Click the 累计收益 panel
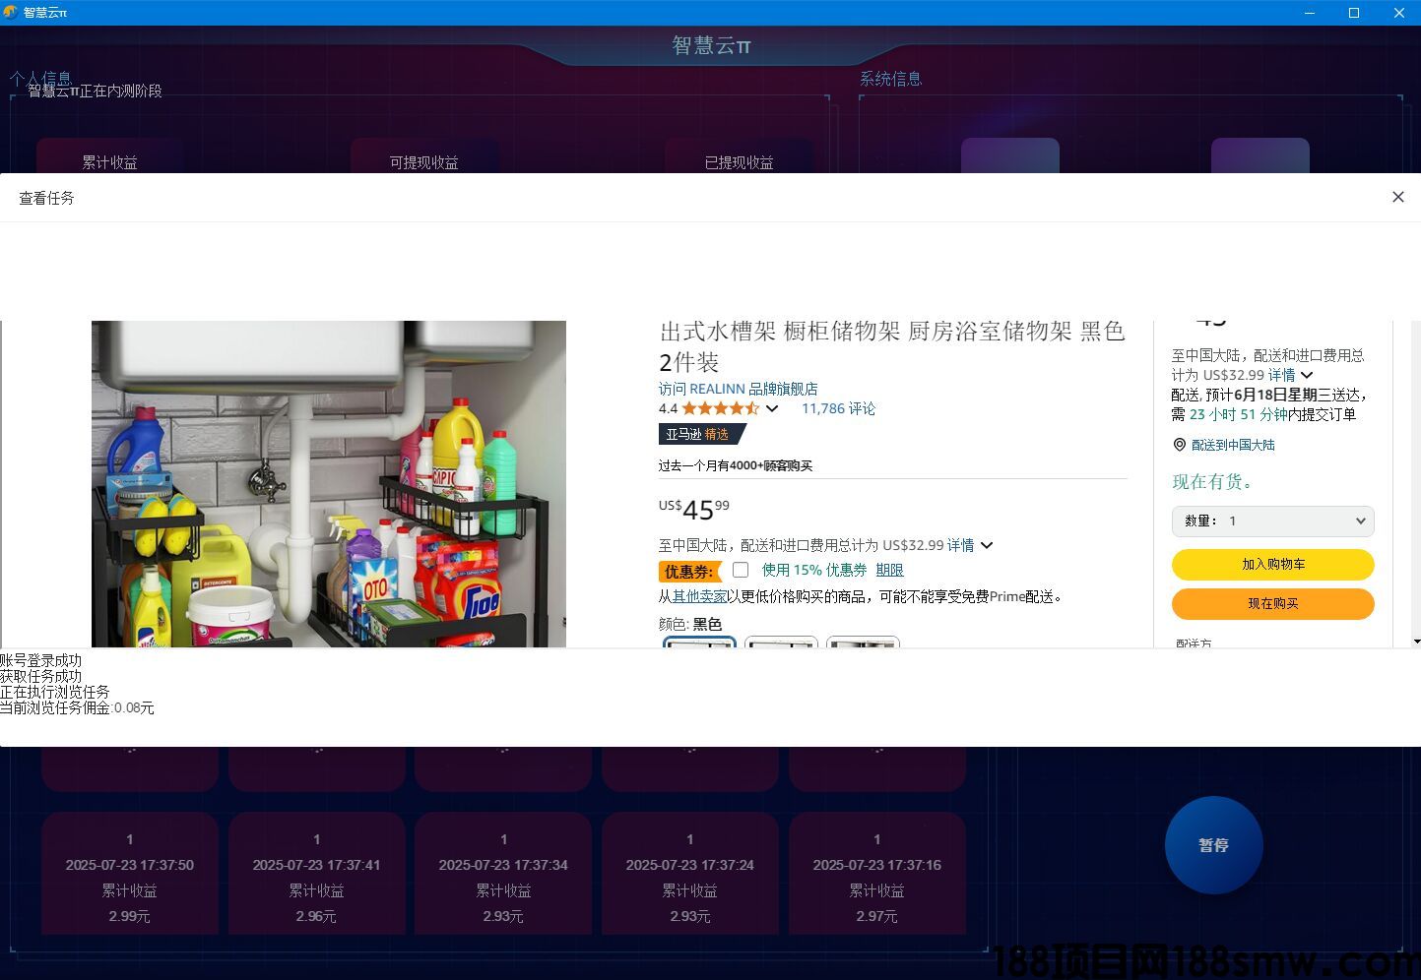This screenshot has height=980, width=1421. [109, 157]
